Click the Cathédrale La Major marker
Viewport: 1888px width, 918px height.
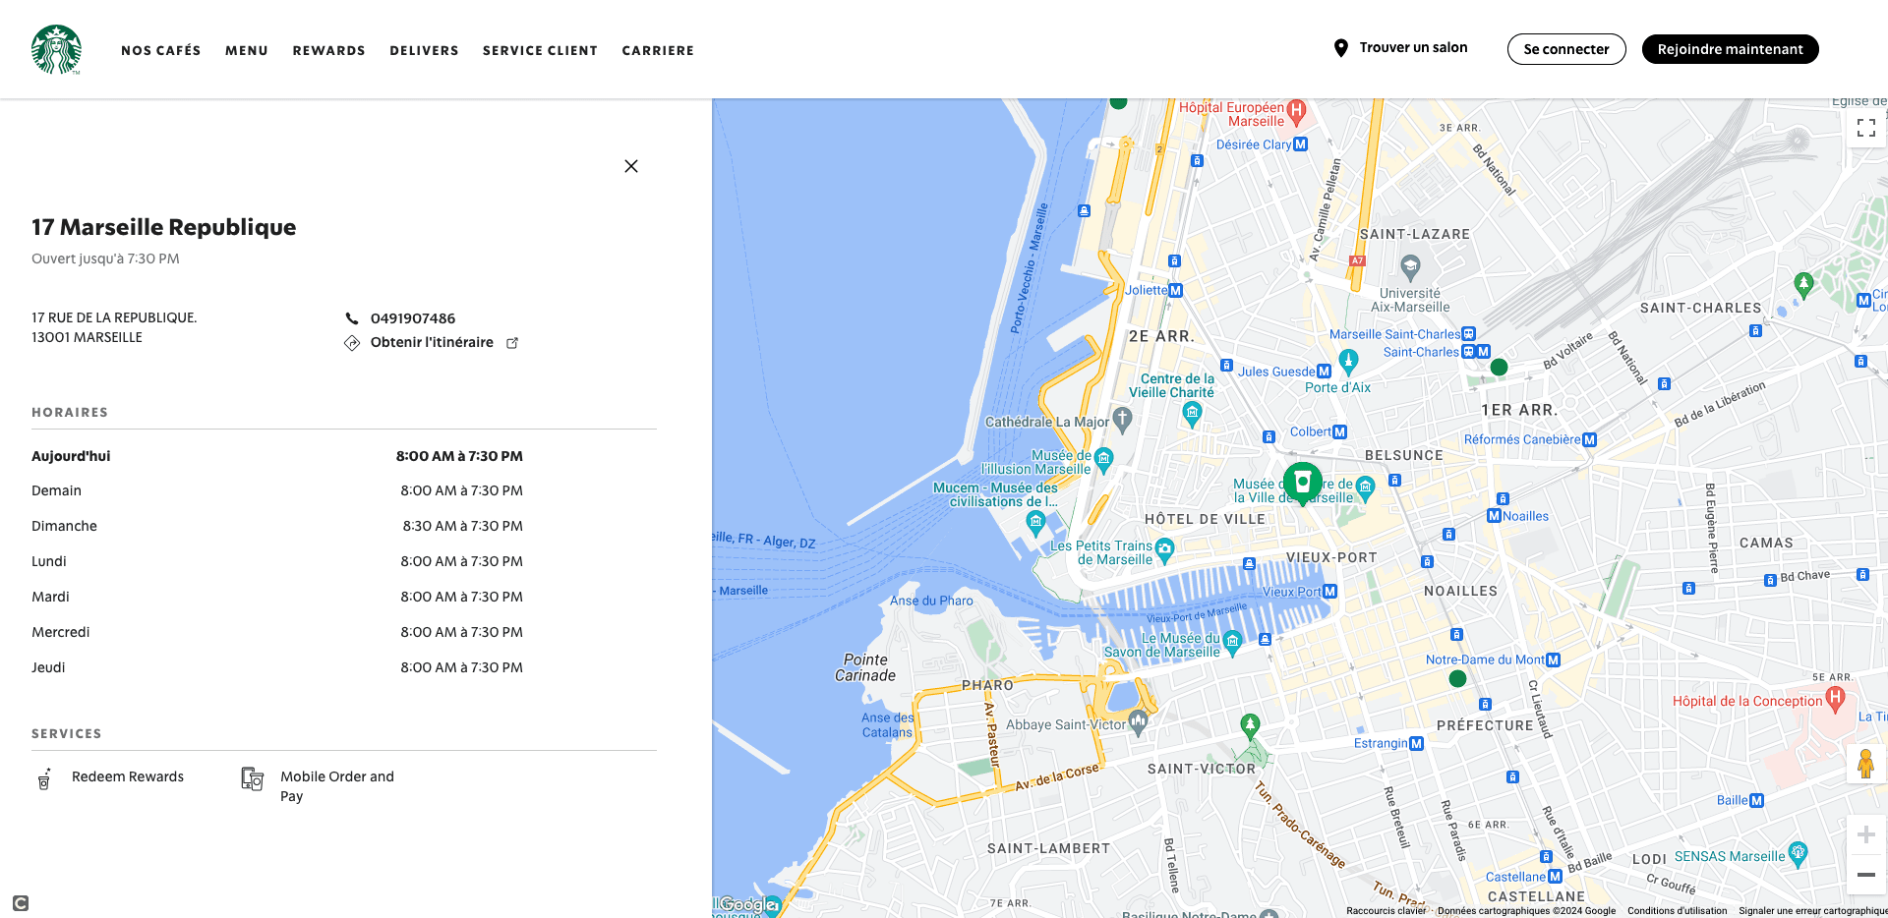tap(1123, 420)
